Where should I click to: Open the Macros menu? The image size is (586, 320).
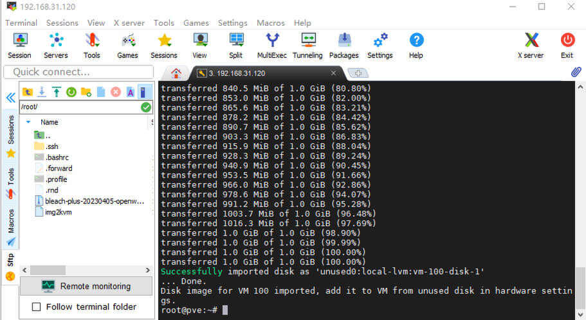pyautogui.click(x=270, y=22)
